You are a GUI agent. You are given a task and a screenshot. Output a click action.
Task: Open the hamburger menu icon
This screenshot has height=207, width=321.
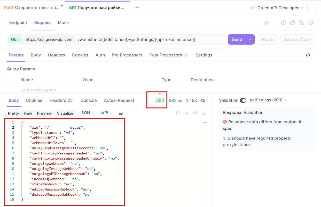[x=312, y=8]
